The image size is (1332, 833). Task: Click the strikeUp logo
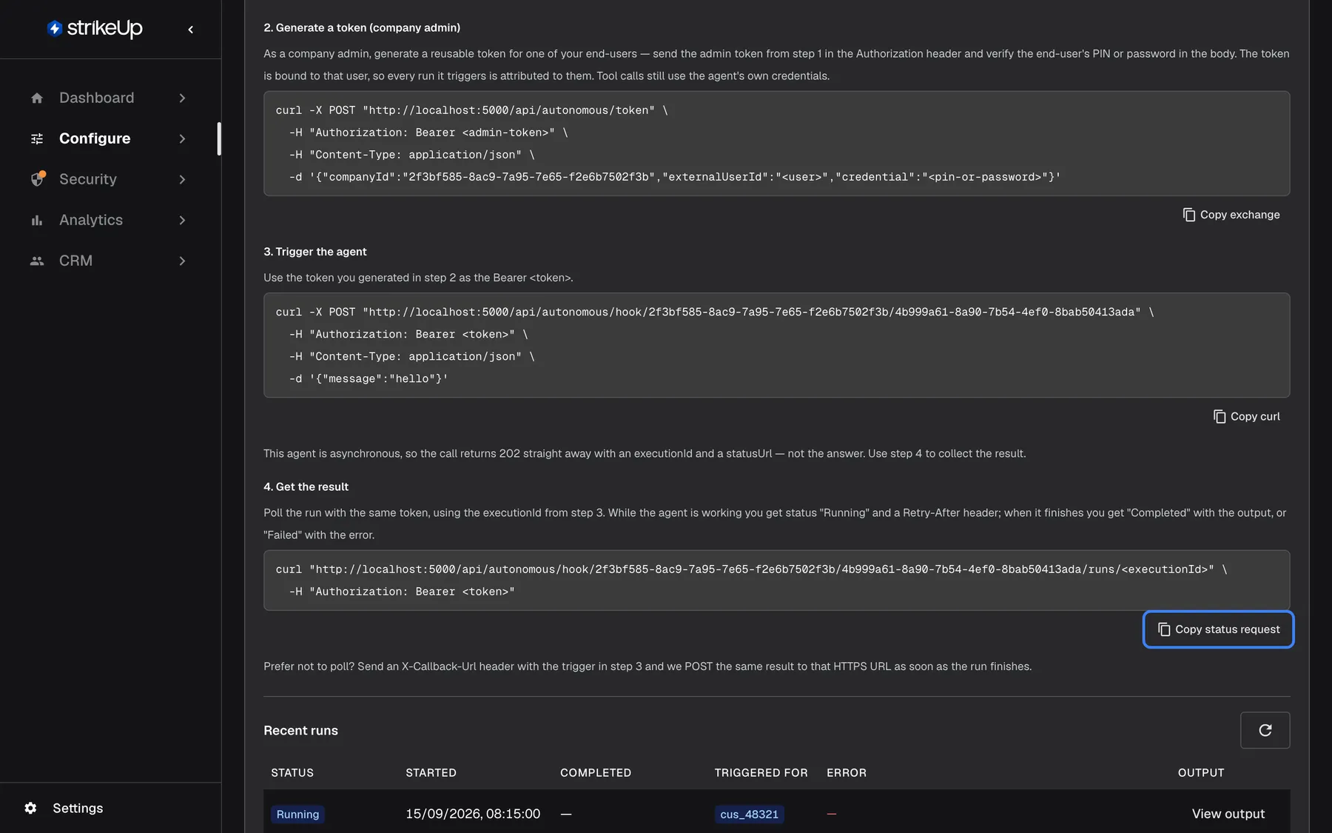tap(95, 28)
